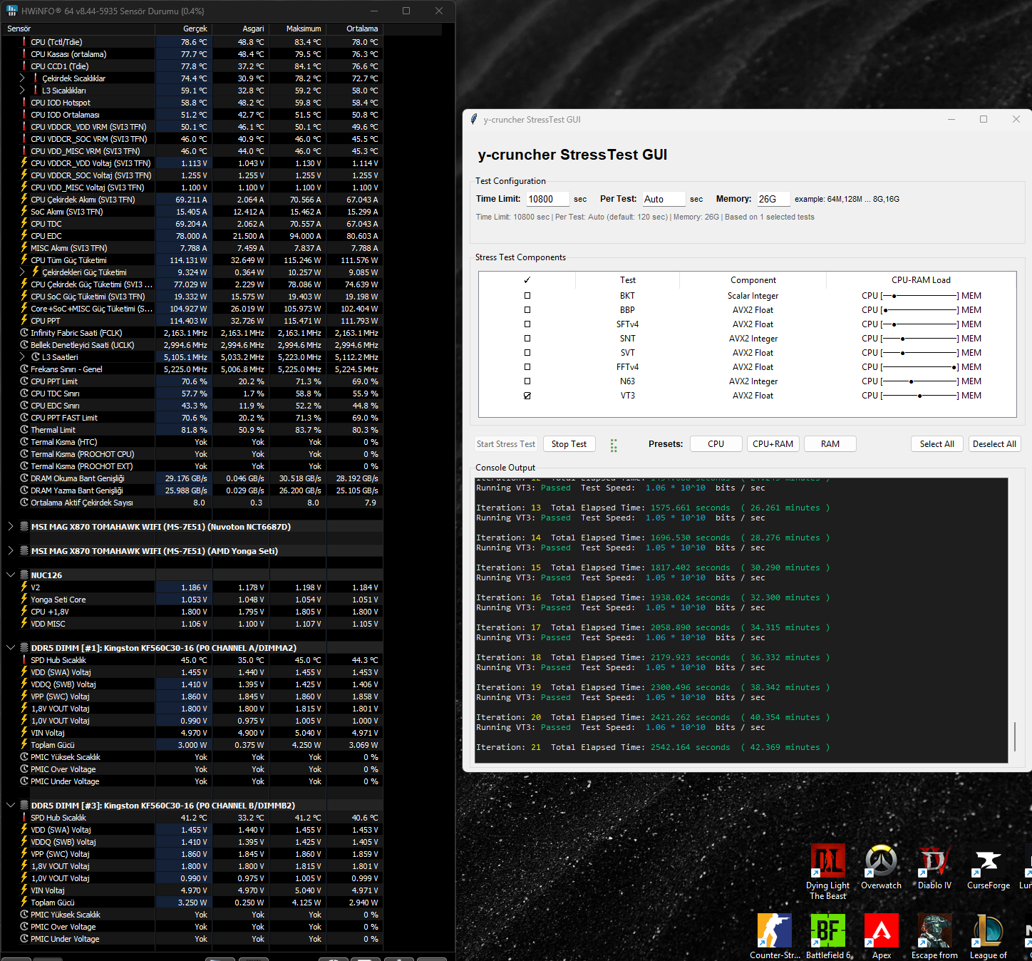This screenshot has height=961, width=1032.
Task: Click the Component column header
Action: [753, 280]
